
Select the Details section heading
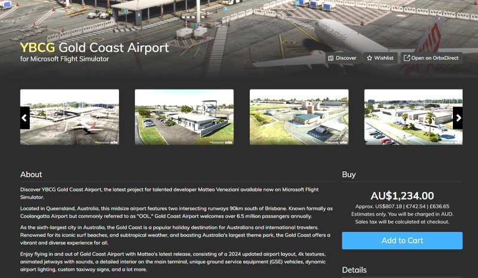coord(354,270)
